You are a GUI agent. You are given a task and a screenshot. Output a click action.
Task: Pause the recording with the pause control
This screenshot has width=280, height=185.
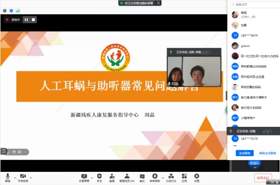point(26,20)
